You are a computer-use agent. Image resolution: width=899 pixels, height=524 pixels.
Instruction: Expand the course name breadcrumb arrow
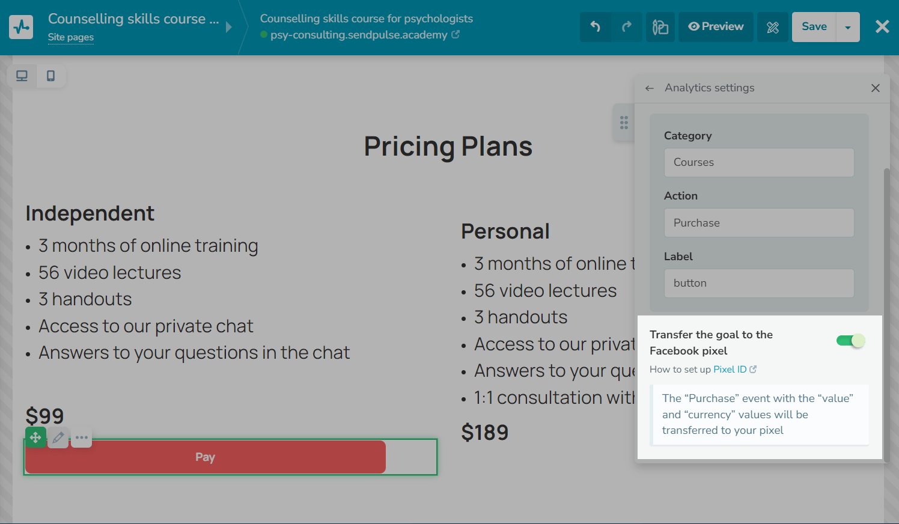[228, 27]
